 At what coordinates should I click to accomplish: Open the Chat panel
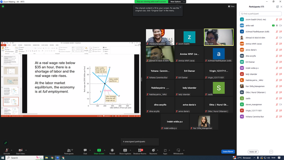pos(85,151)
